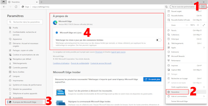Select À propos de Microsoft Edge

click(25, 102)
